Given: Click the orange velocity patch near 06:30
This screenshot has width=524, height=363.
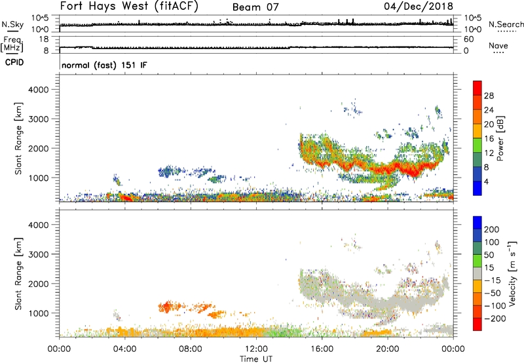Looking at the screenshot, I should coord(167,306).
